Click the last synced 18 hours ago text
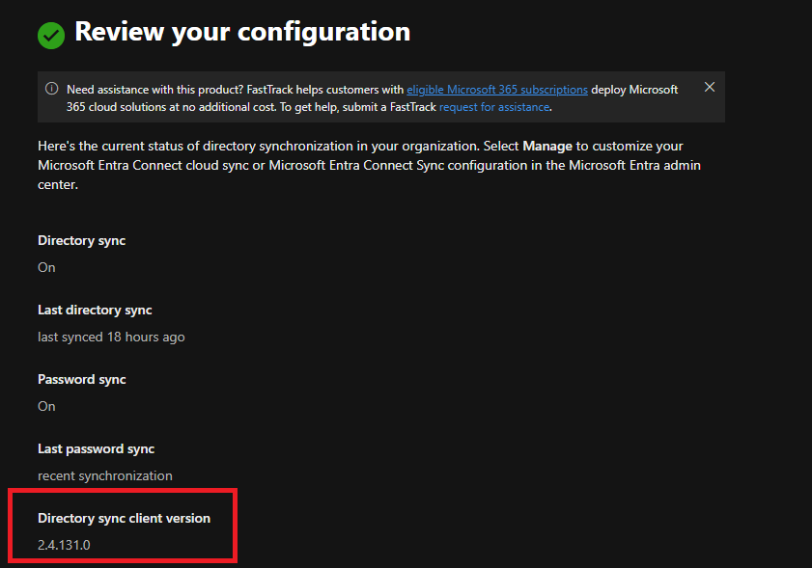This screenshot has width=812, height=568. pyautogui.click(x=111, y=337)
